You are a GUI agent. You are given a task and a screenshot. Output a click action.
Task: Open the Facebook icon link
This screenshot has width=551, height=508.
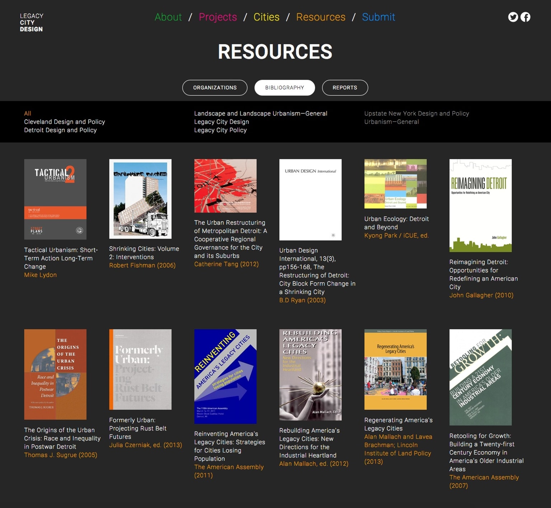525,17
